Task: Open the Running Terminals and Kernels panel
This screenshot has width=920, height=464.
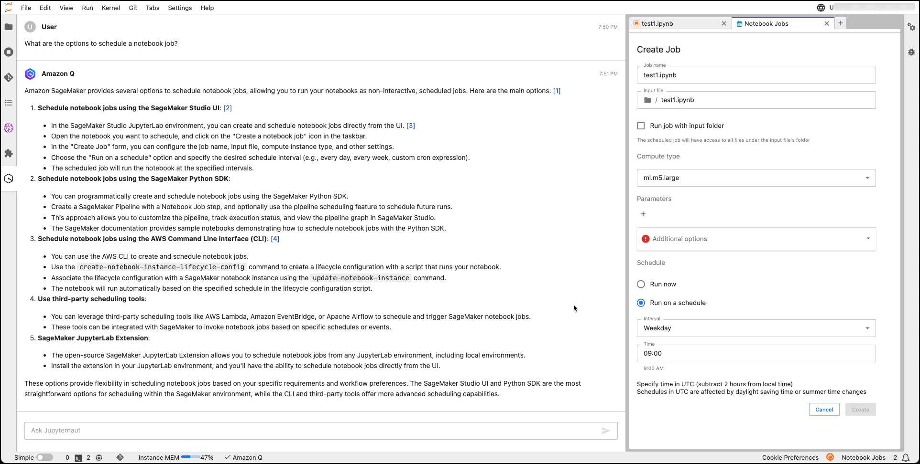Action: coord(9,52)
